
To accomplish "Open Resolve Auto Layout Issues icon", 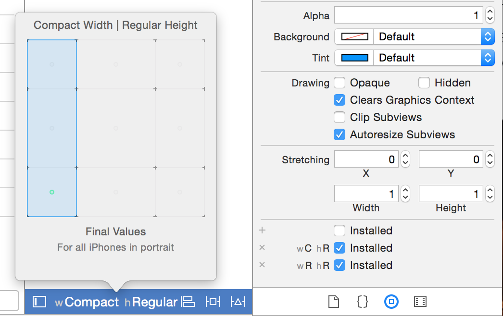I will 238,302.
